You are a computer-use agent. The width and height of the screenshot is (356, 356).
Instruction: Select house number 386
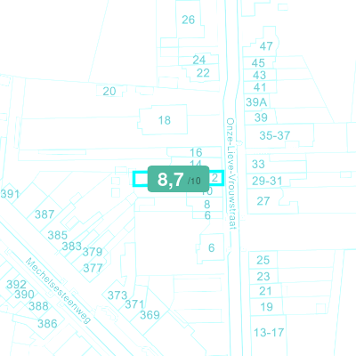[x=47, y=324]
